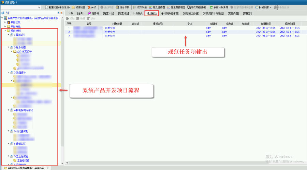This screenshot has height=170, width=307.
Task: Click the orange next-arrow search icon
Action: pyautogui.click(x=61, y=13)
